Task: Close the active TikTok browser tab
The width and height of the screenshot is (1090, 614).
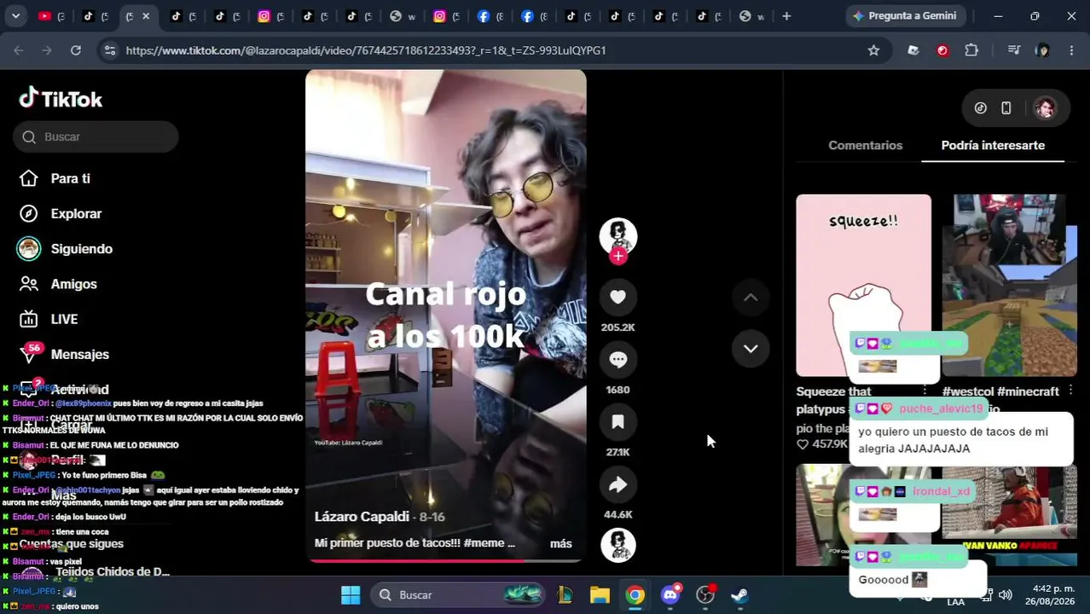Action: pyautogui.click(x=146, y=16)
